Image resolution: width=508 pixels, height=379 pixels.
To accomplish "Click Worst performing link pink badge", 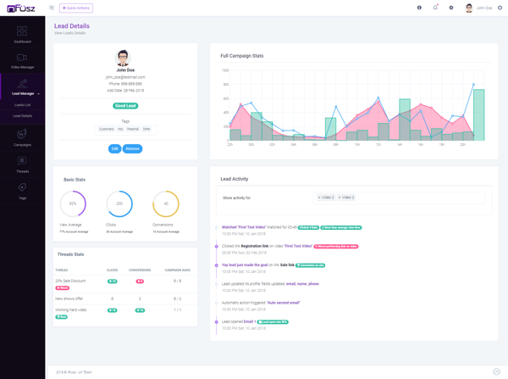I will (x=336, y=246).
